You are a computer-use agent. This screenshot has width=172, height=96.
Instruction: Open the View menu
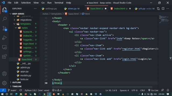click(36, 3)
